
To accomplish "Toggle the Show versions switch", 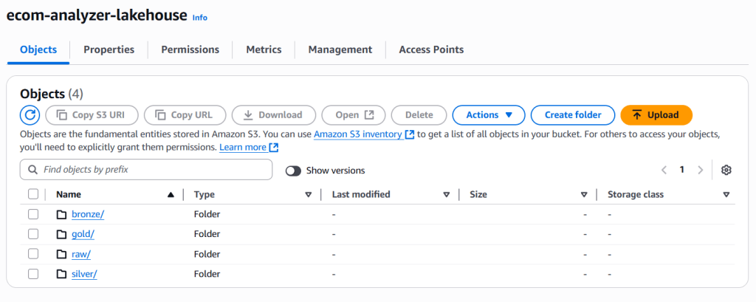I will click(x=293, y=171).
